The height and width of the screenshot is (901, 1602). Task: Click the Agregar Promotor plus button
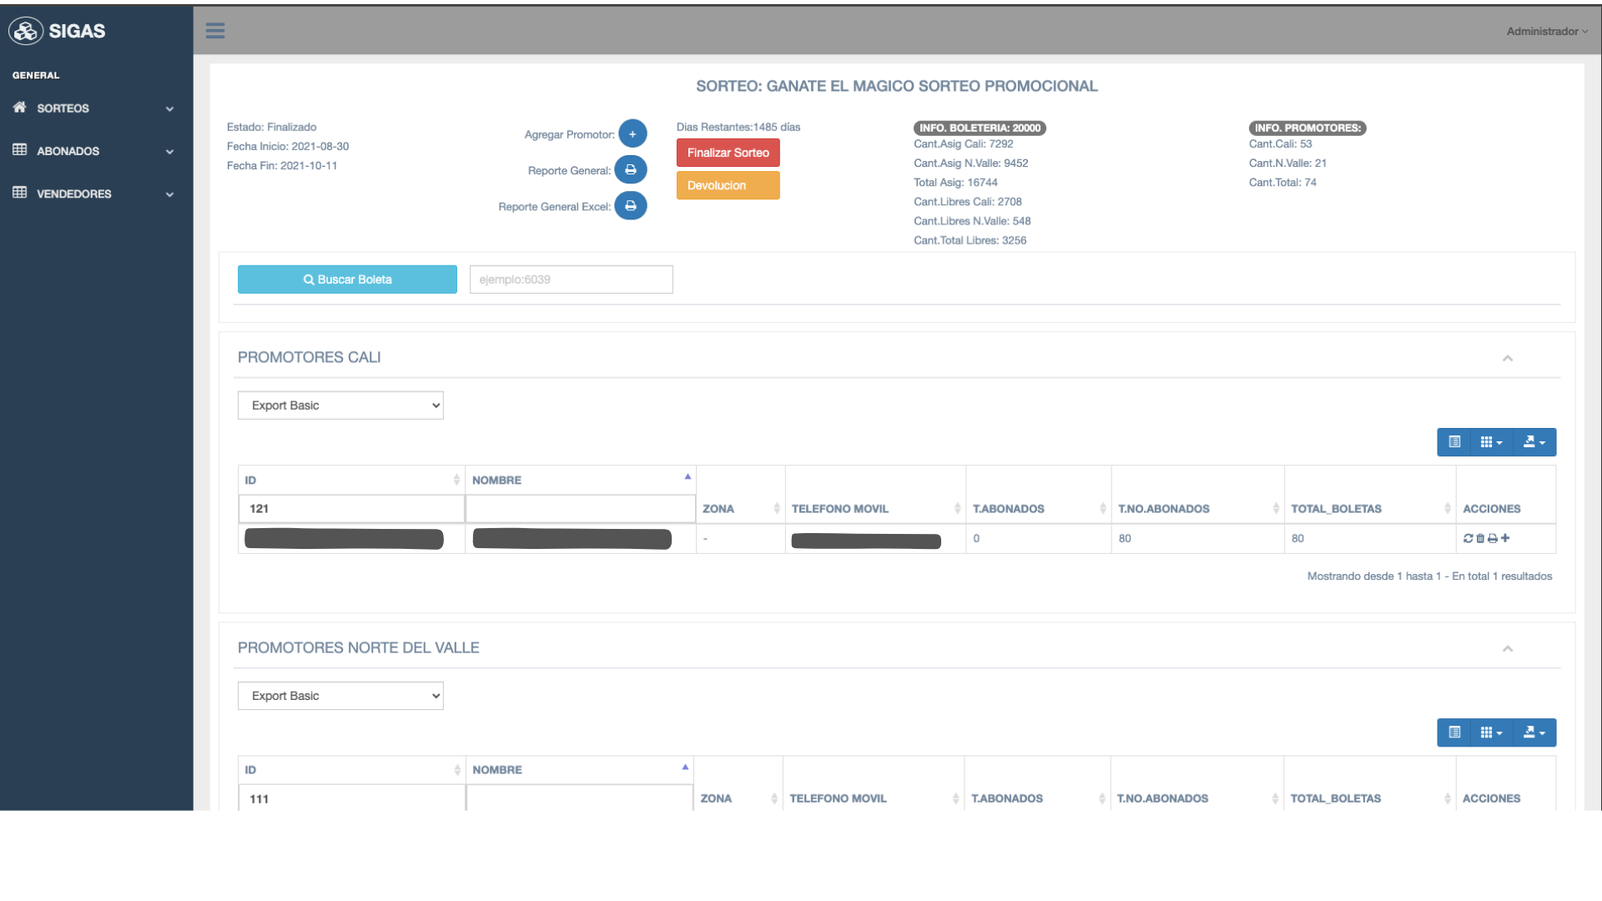coord(632,133)
